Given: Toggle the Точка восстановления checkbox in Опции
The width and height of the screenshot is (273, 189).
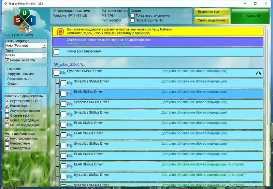Looking at the screenshot, I should [x=132, y=15].
